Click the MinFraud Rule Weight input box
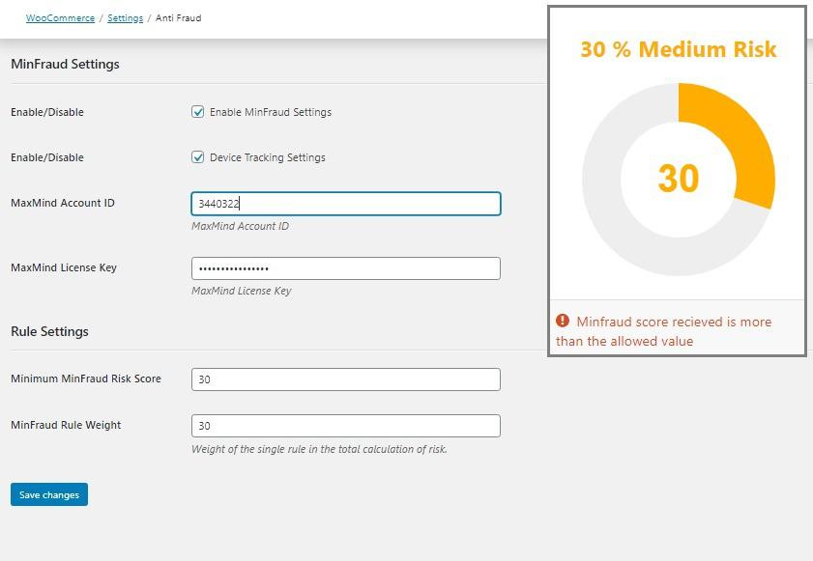 [345, 426]
